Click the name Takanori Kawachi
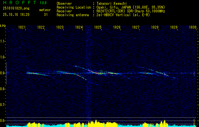The image size is (199, 127). point(112,3)
